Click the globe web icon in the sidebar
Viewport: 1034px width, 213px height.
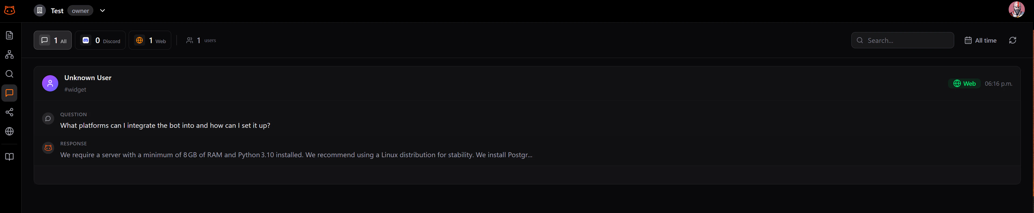tap(9, 131)
